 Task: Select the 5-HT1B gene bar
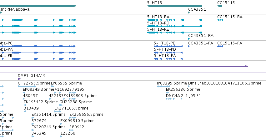[x=174, y=6]
